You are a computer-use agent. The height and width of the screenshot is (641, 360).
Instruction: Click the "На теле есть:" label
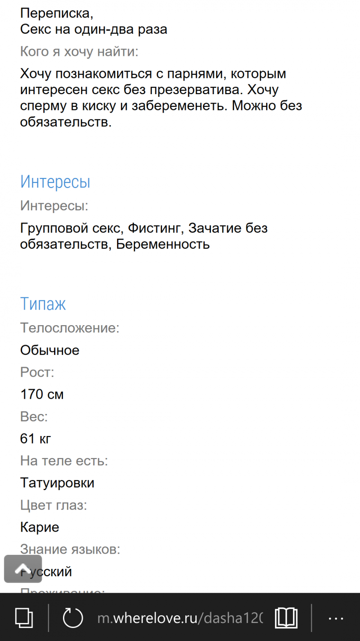64,461
